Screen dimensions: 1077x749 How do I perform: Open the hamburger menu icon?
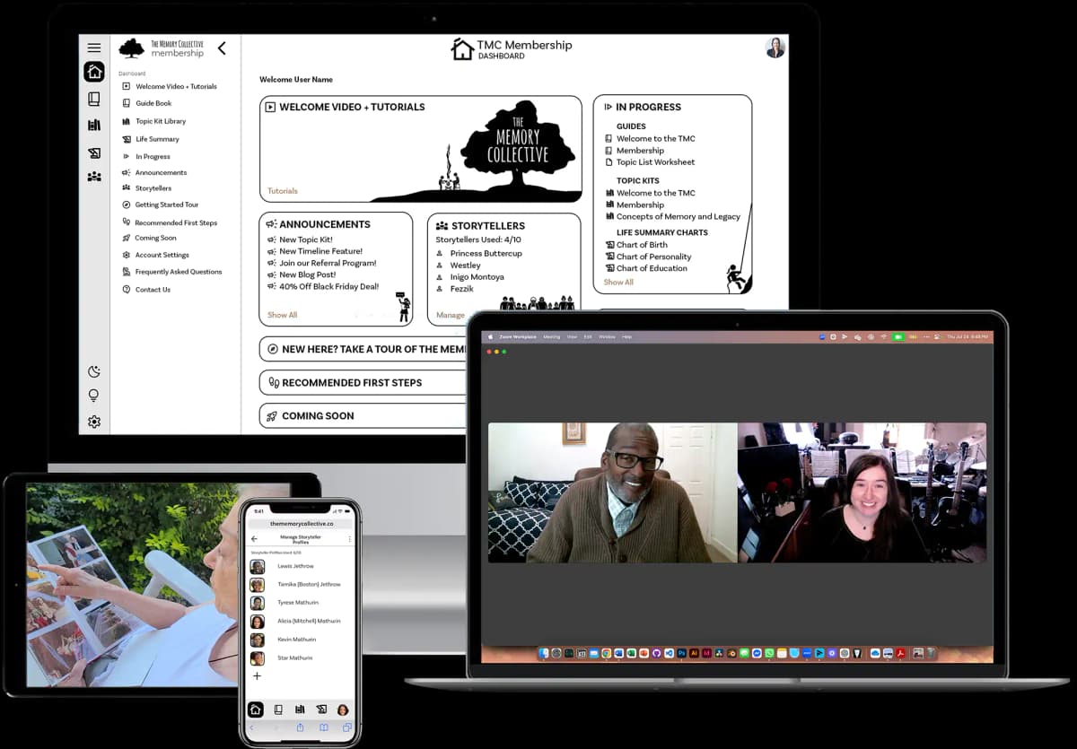94,48
